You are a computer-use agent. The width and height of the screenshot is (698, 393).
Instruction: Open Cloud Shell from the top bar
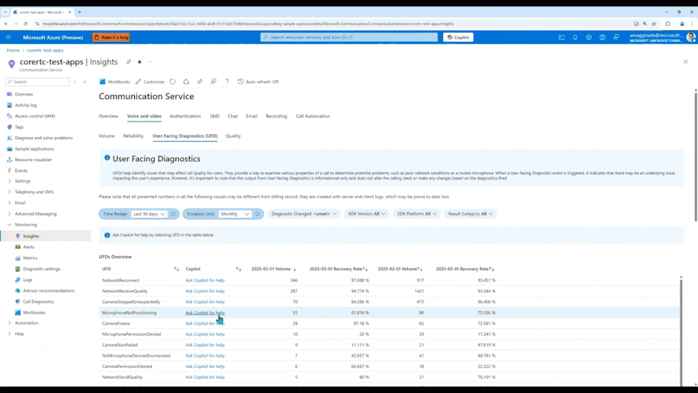click(561, 38)
